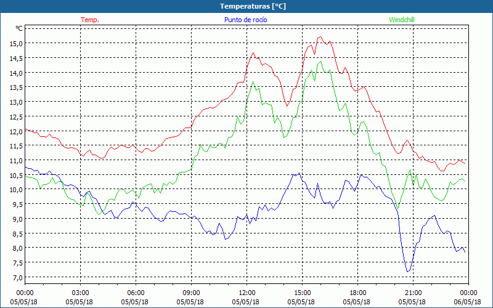Click the '15:00' time axis label
493x308 pixels.
[302, 293]
